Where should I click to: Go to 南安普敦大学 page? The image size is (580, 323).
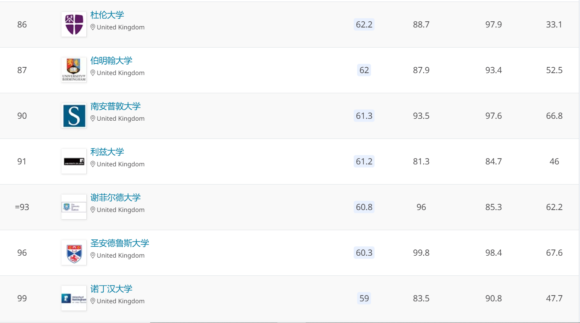tap(115, 106)
